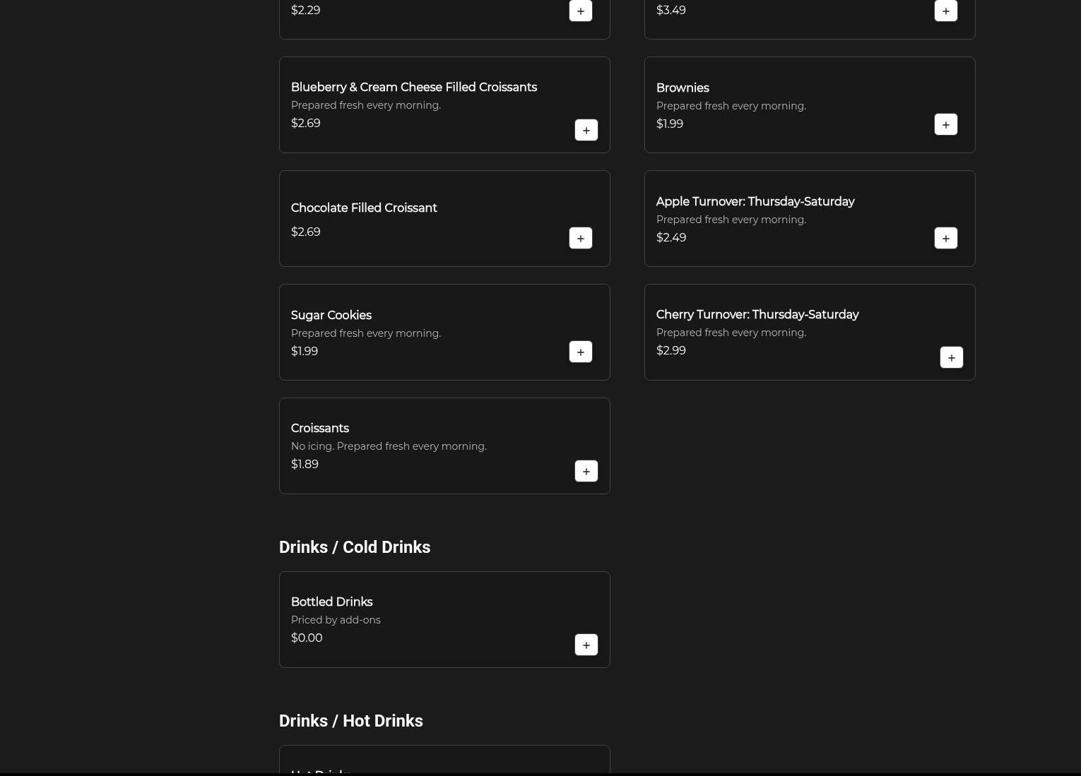Click the Drinks / Cold Drinks heading
Viewport: 1081px width, 776px height.
[354, 547]
